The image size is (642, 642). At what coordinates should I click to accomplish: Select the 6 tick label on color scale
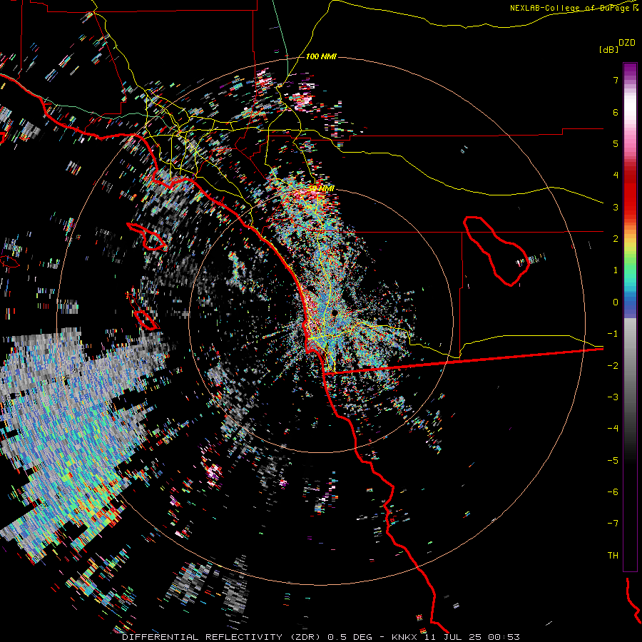(x=616, y=112)
